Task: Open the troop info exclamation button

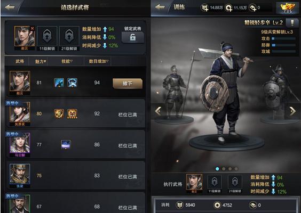Action: pyautogui.click(x=292, y=23)
